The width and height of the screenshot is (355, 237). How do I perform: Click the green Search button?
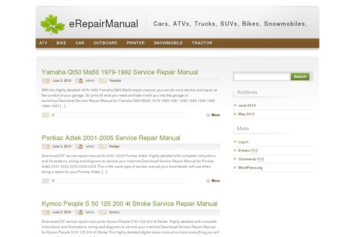click(300, 76)
